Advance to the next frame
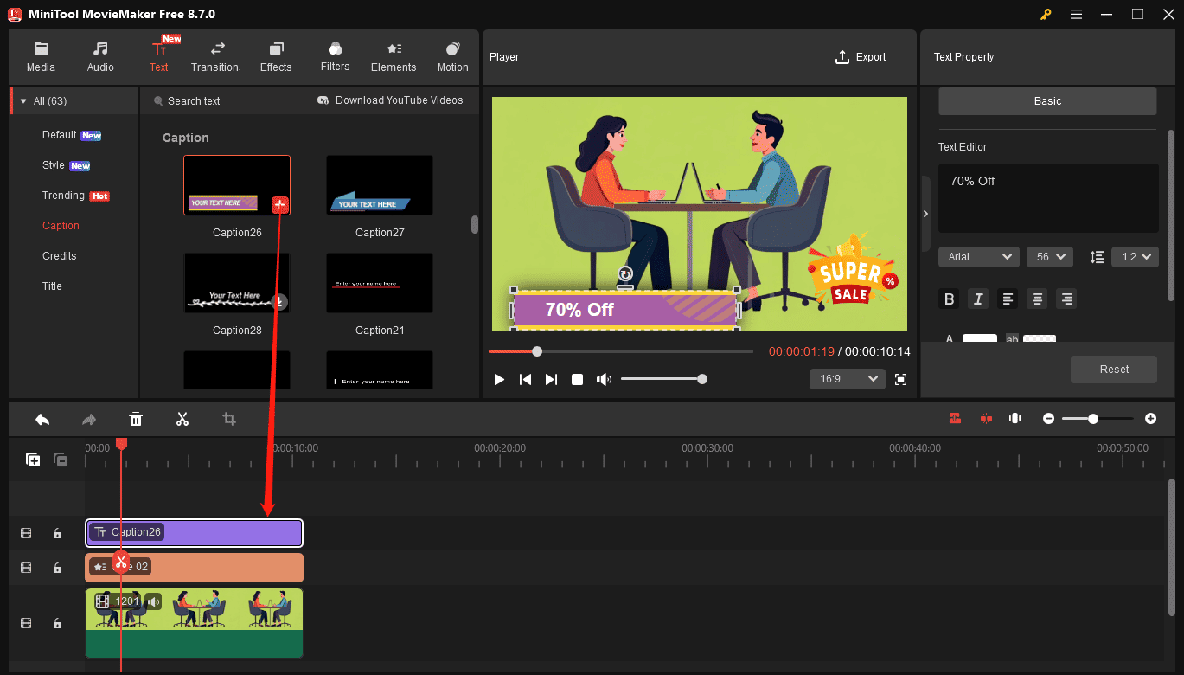Image resolution: width=1184 pixels, height=675 pixels. pyautogui.click(x=551, y=379)
